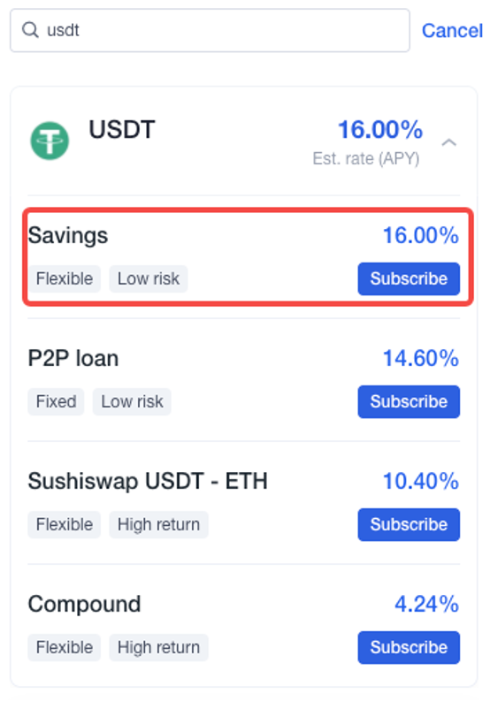Open the P2P loan product row
The width and height of the screenshot is (490, 701).
coord(244,380)
